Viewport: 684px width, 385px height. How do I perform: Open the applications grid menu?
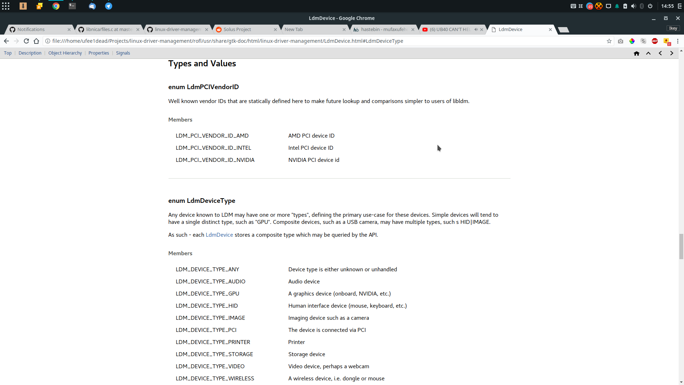coord(6,6)
